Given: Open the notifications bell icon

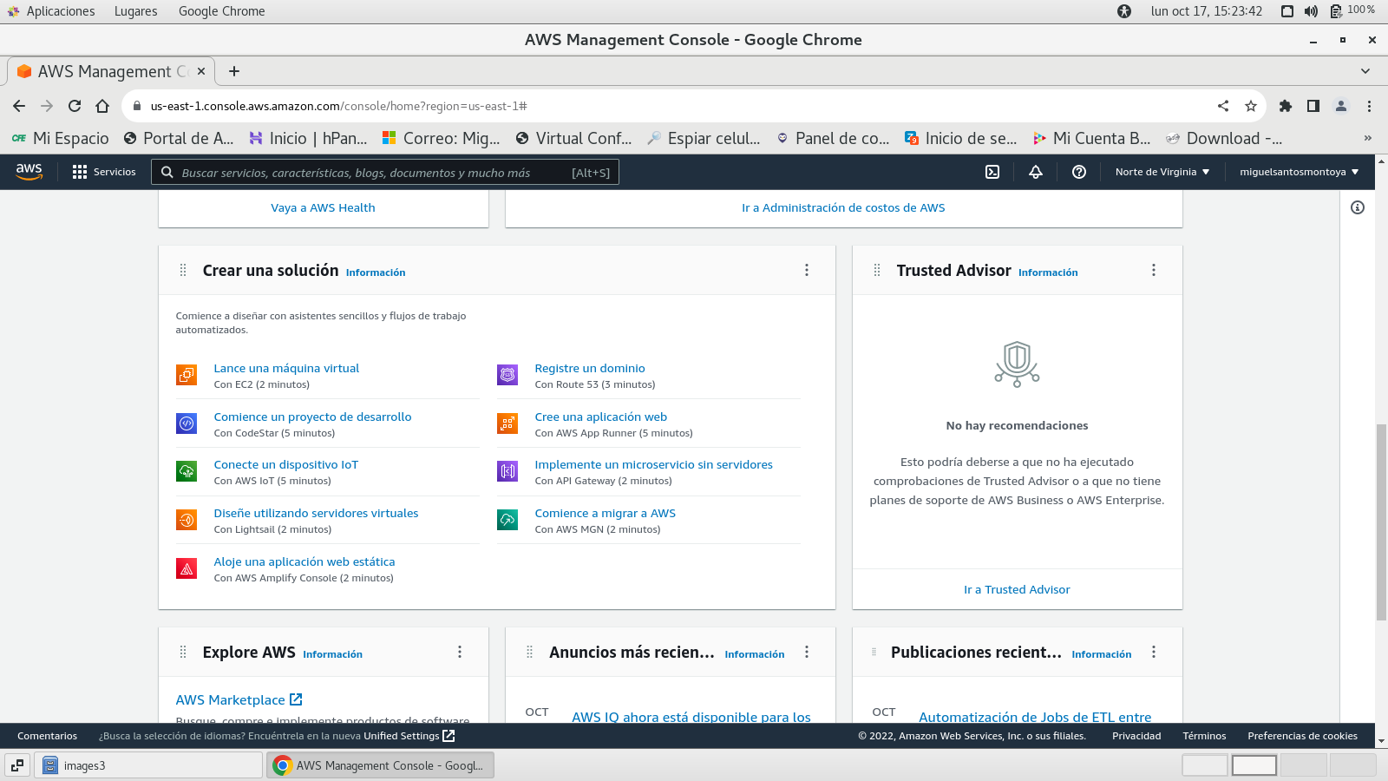Looking at the screenshot, I should click(x=1036, y=172).
